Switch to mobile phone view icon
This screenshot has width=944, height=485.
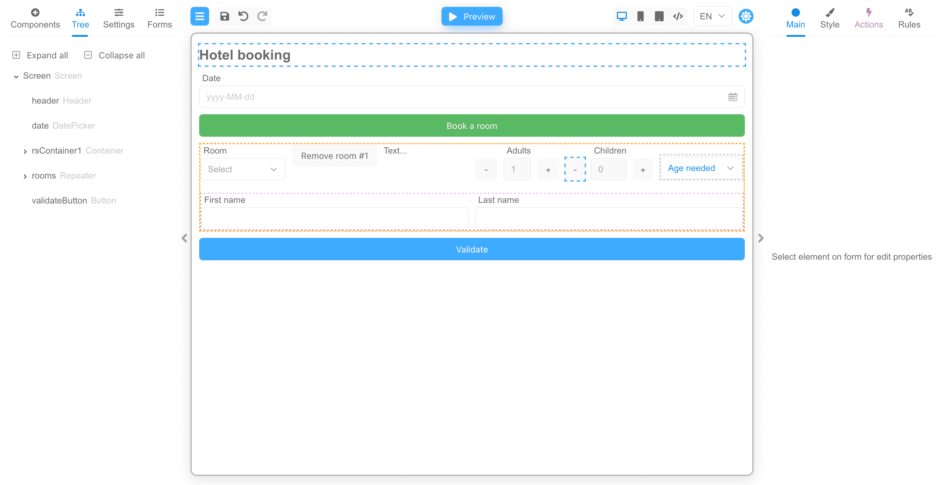tap(640, 16)
